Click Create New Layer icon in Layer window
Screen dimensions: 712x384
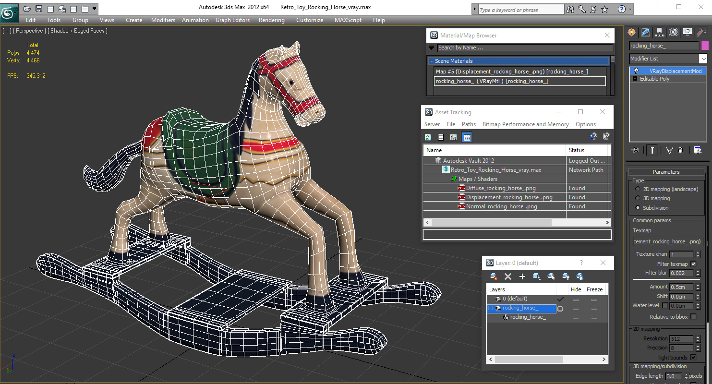pos(494,276)
